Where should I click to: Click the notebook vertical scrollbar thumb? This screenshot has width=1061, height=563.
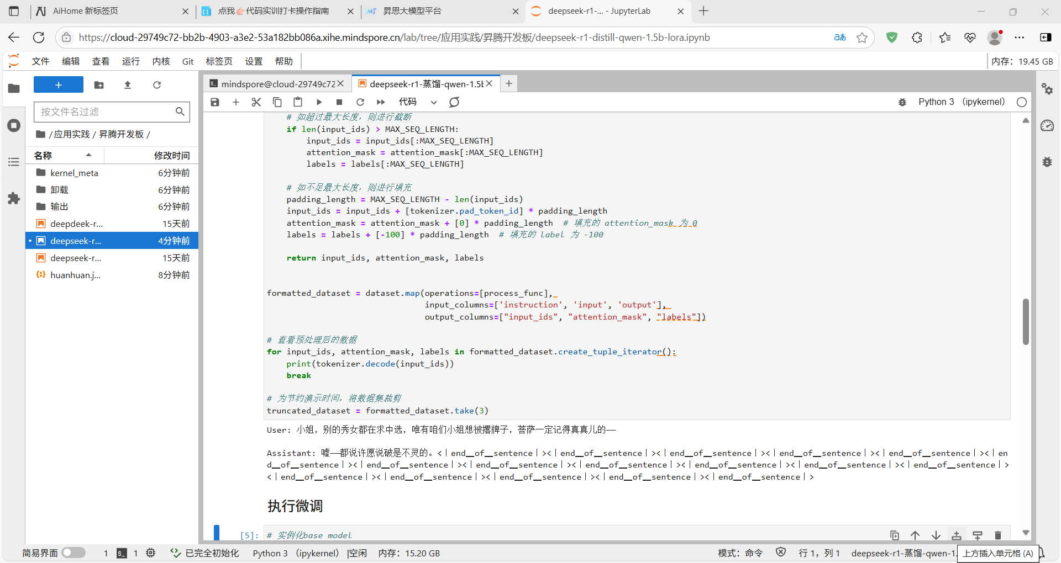pos(1026,321)
